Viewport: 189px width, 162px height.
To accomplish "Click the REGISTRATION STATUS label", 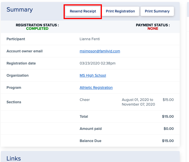I will 37,25.
